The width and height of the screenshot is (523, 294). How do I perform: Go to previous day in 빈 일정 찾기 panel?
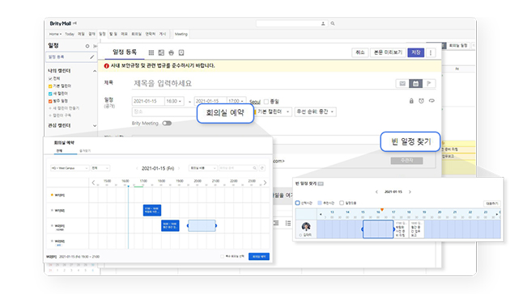tap(376, 192)
